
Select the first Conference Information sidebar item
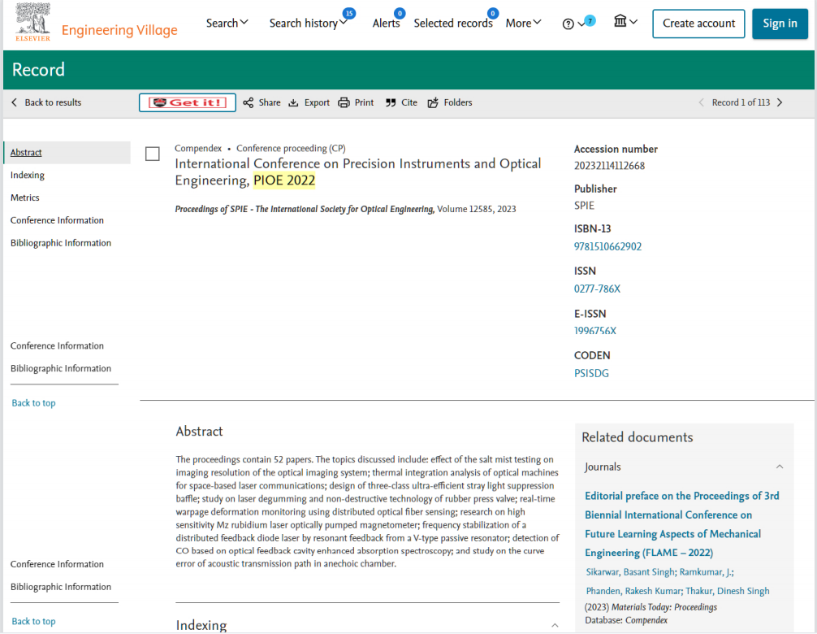[x=57, y=220]
